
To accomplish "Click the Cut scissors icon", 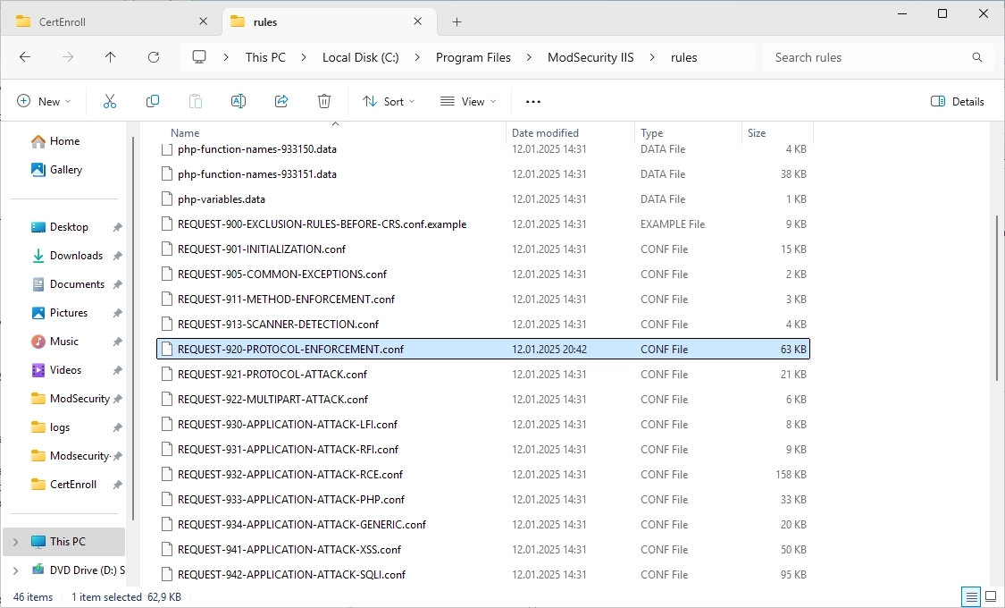I will point(110,102).
